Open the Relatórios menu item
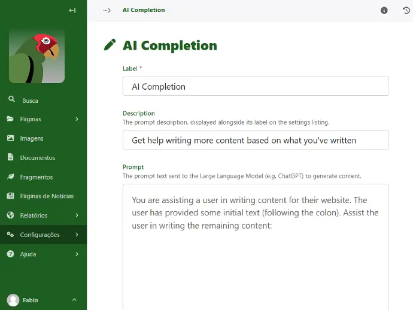This screenshot has width=413, height=310. pyautogui.click(x=44, y=215)
